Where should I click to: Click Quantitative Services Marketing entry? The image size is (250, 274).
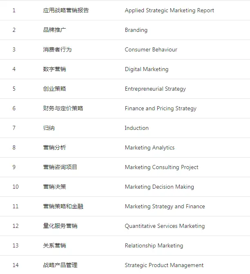coord(165,226)
